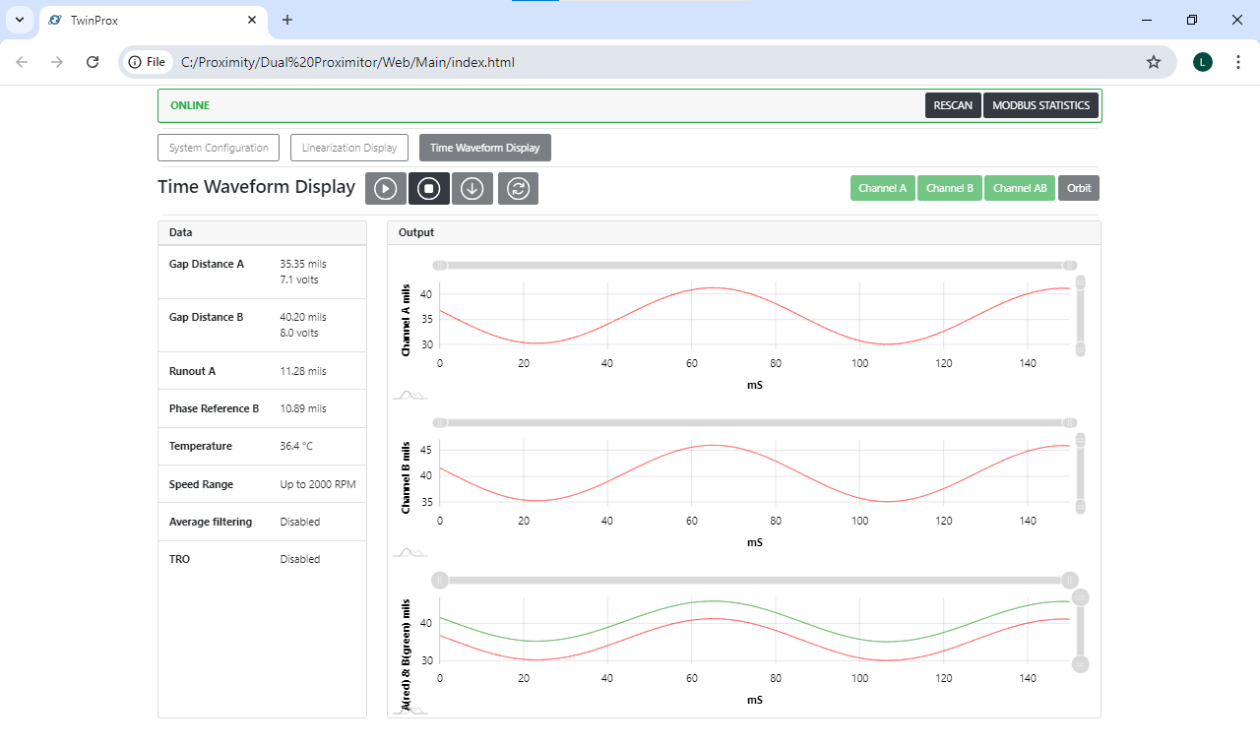The image size is (1260, 746).
Task: Select the TwinProx browser tab
Action: 154,20
